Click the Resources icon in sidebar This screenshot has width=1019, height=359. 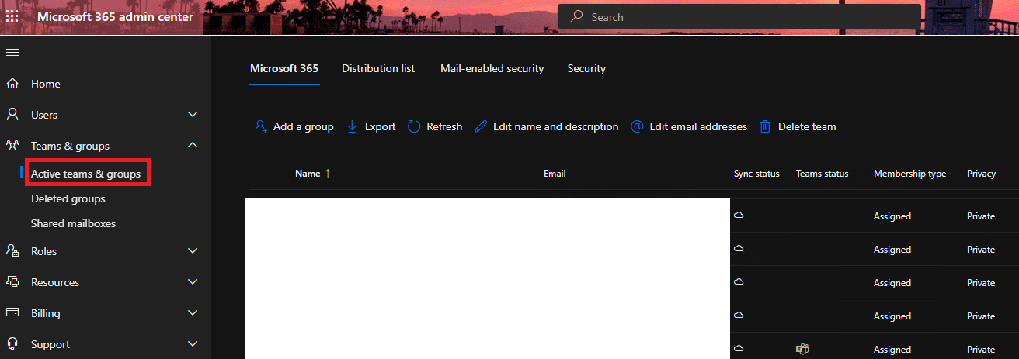(12, 281)
